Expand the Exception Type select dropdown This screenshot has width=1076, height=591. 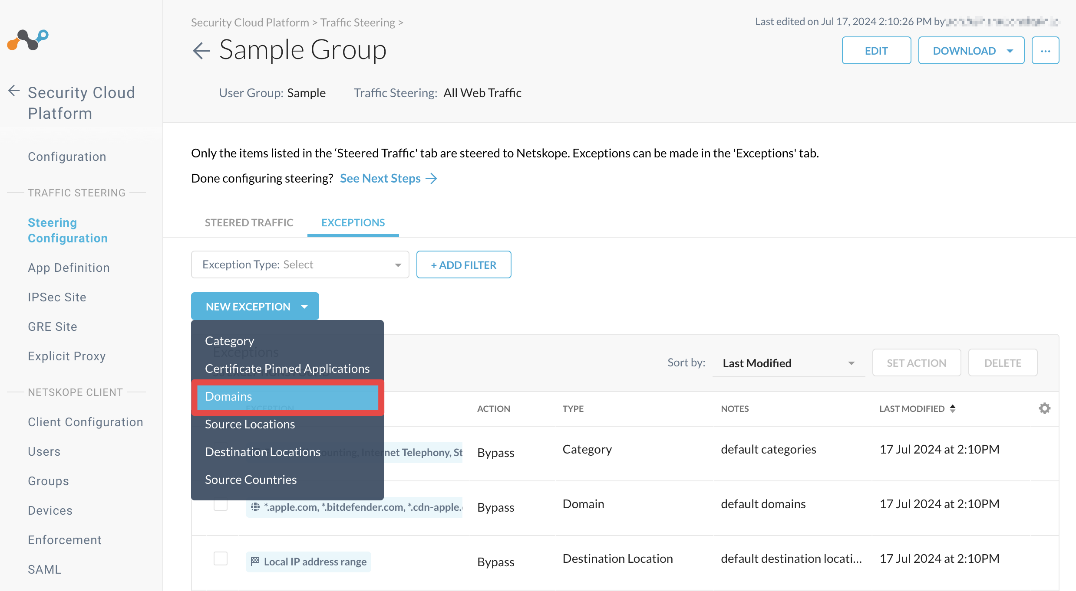[300, 264]
